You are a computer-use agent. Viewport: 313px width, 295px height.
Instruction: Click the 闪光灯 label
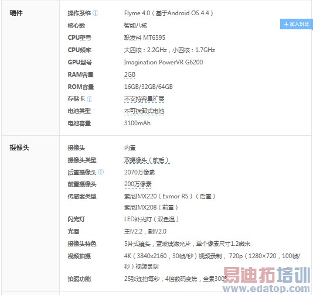pos(76,219)
